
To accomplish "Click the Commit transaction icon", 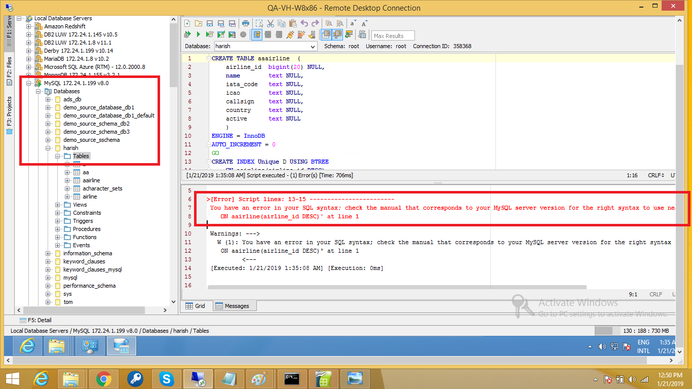I will [267, 35].
